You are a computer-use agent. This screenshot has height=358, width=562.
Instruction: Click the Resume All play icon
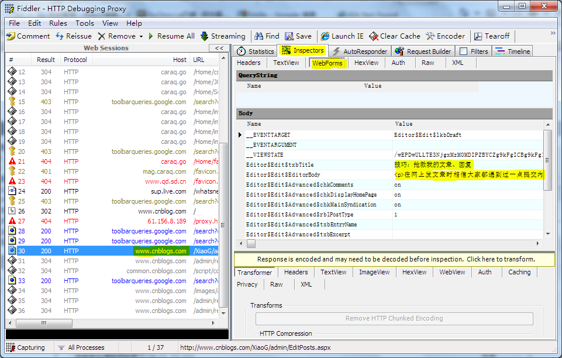151,36
